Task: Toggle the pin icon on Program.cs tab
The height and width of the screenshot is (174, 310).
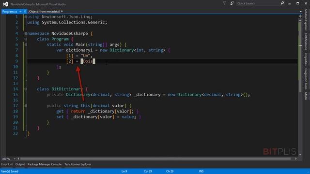Action: [20, 12]
